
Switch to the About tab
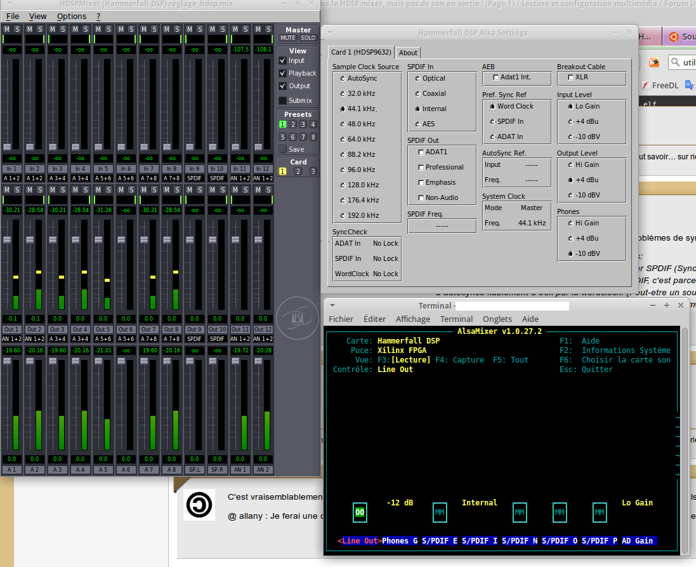click(x=408, y=53)
